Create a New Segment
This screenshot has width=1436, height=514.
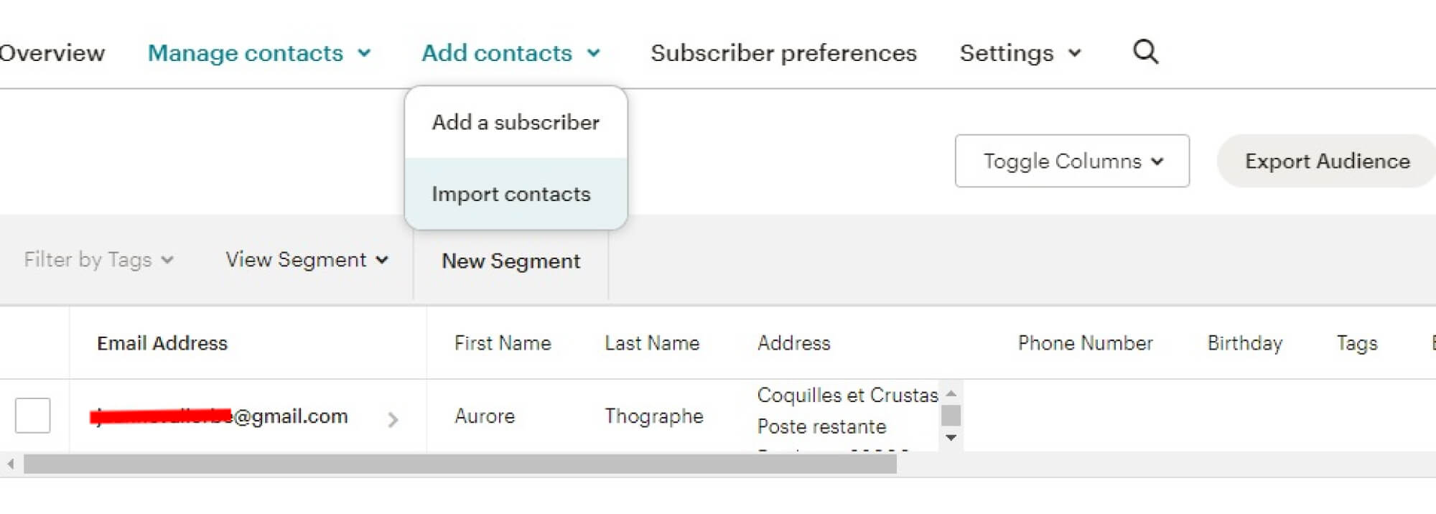pos(510,261)
